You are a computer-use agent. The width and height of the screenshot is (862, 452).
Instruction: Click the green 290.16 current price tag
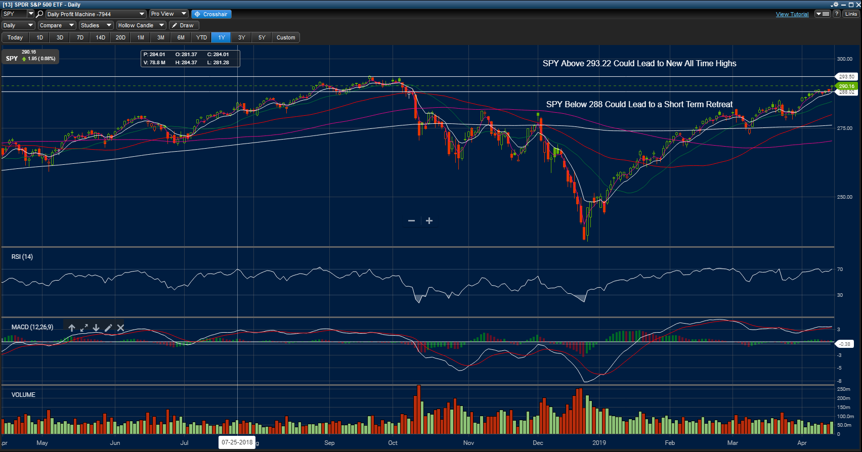tap(847, 86)
